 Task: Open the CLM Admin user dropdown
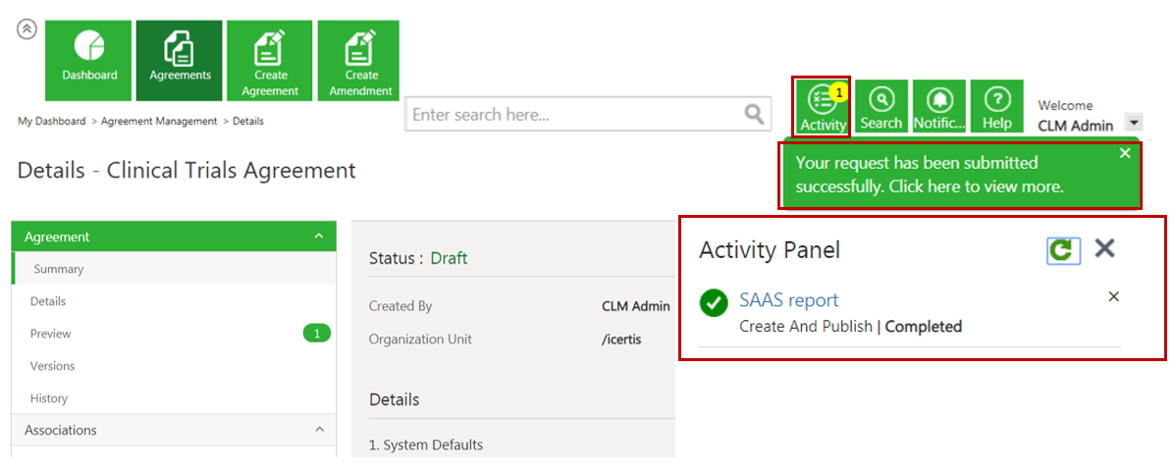[x=1134, y=123]
